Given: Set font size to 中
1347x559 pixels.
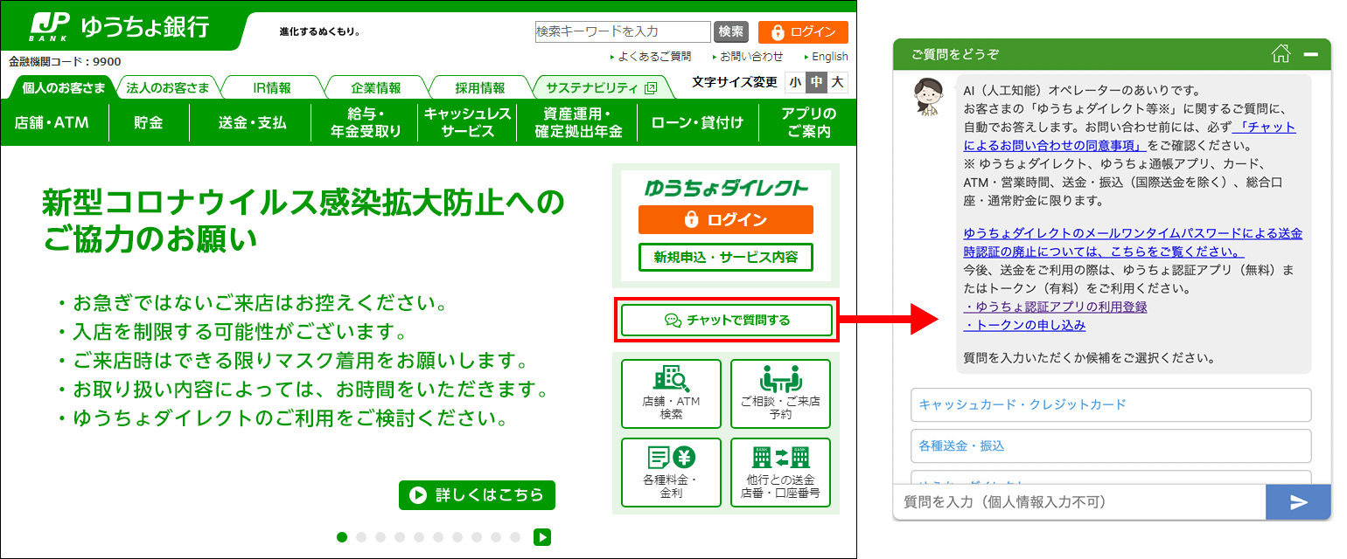Looking at the screenshot, I should point(816,83).
